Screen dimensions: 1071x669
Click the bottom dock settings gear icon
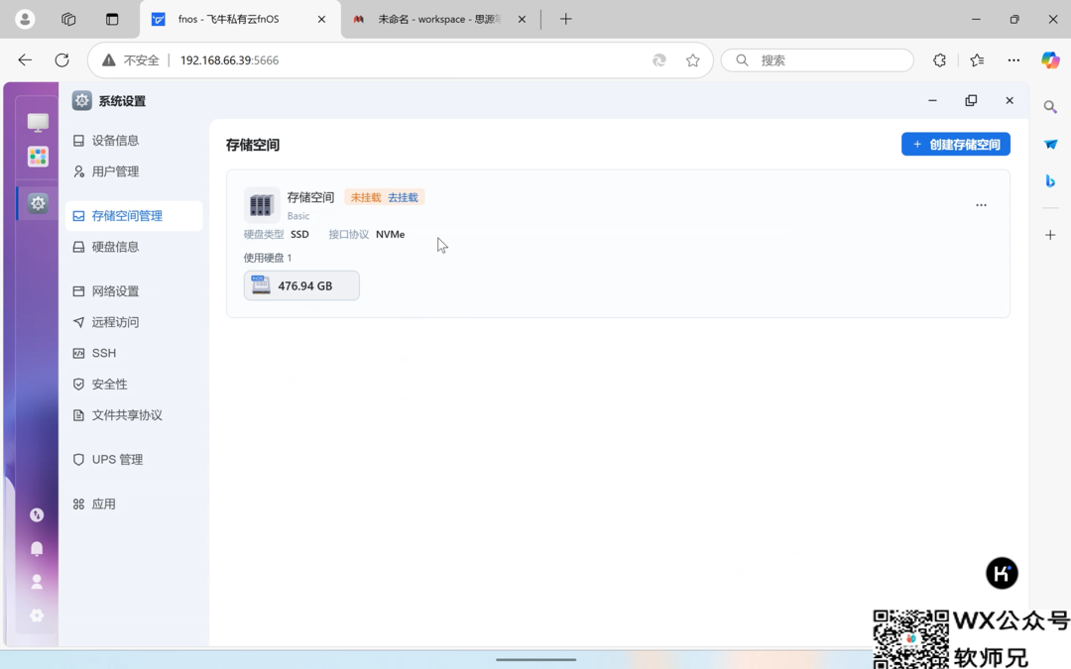click(37, 615)
